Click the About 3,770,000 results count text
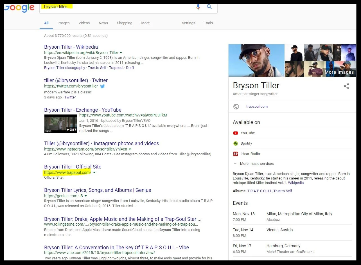 pyautogui.click(x=76, y=36)
